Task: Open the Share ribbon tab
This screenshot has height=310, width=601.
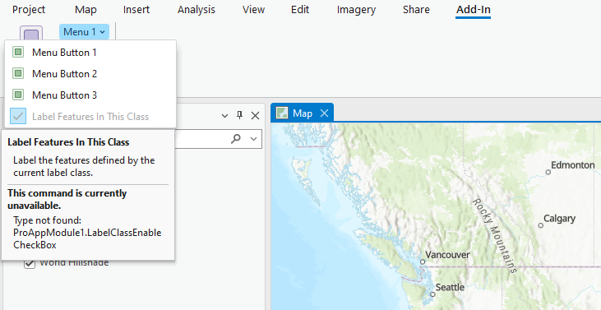Action: (x=416, y=10)
